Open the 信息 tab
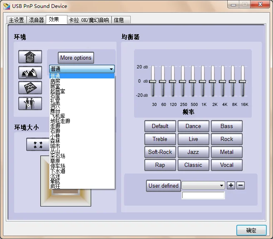The image size is (273, 239). (x=121, y=20)
